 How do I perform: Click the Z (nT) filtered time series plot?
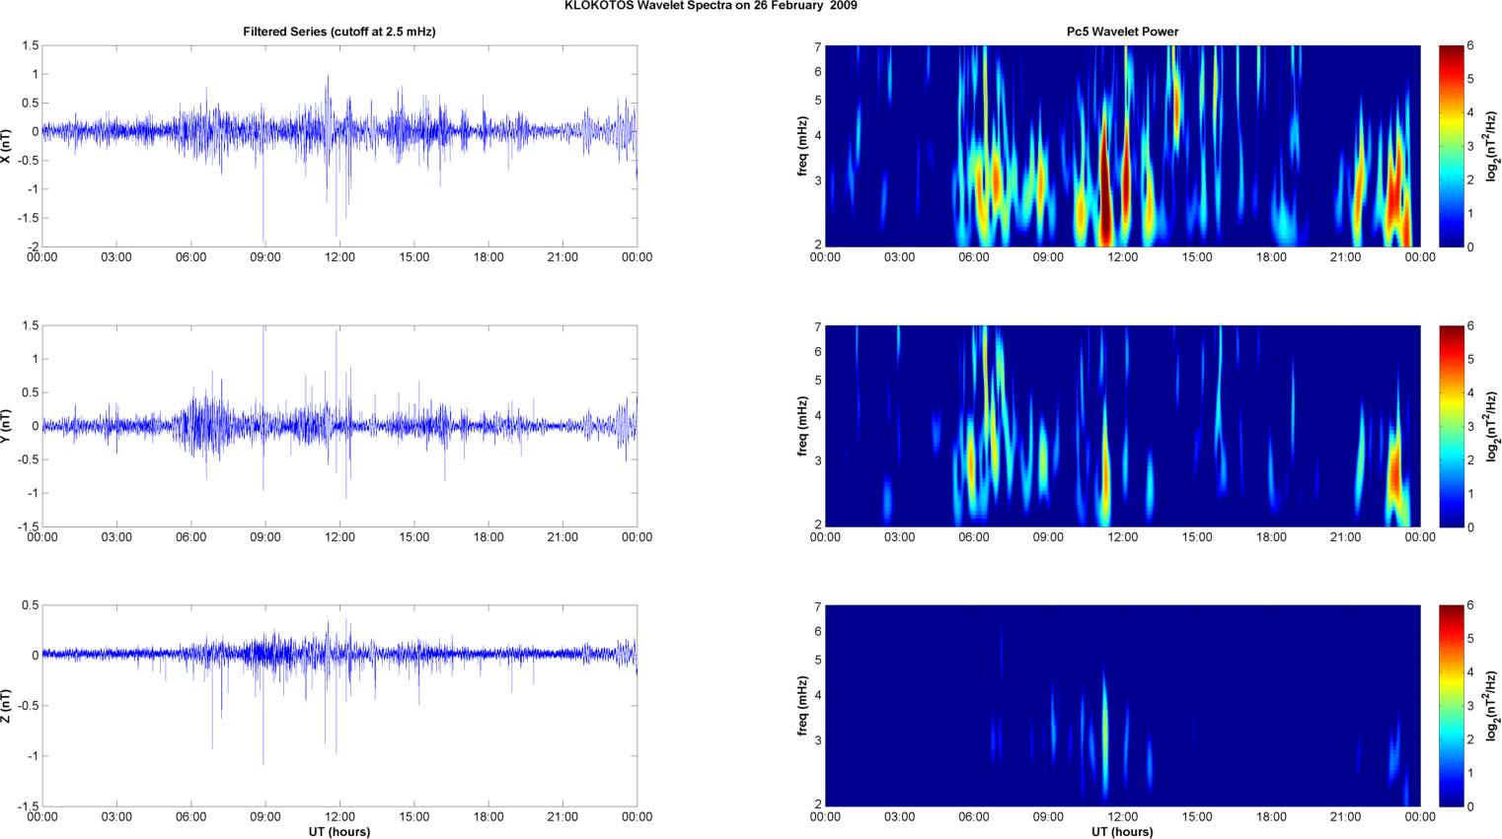[339, 706]
